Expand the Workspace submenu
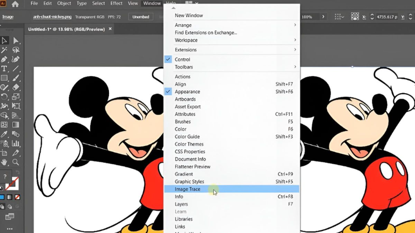This screenshot has width=415, height=233. point(232,40)
